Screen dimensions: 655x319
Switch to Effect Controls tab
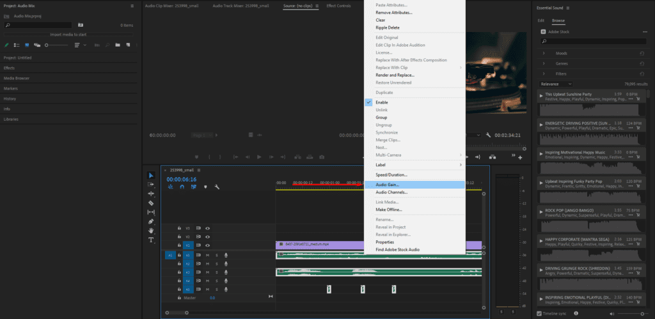point(338,6)
